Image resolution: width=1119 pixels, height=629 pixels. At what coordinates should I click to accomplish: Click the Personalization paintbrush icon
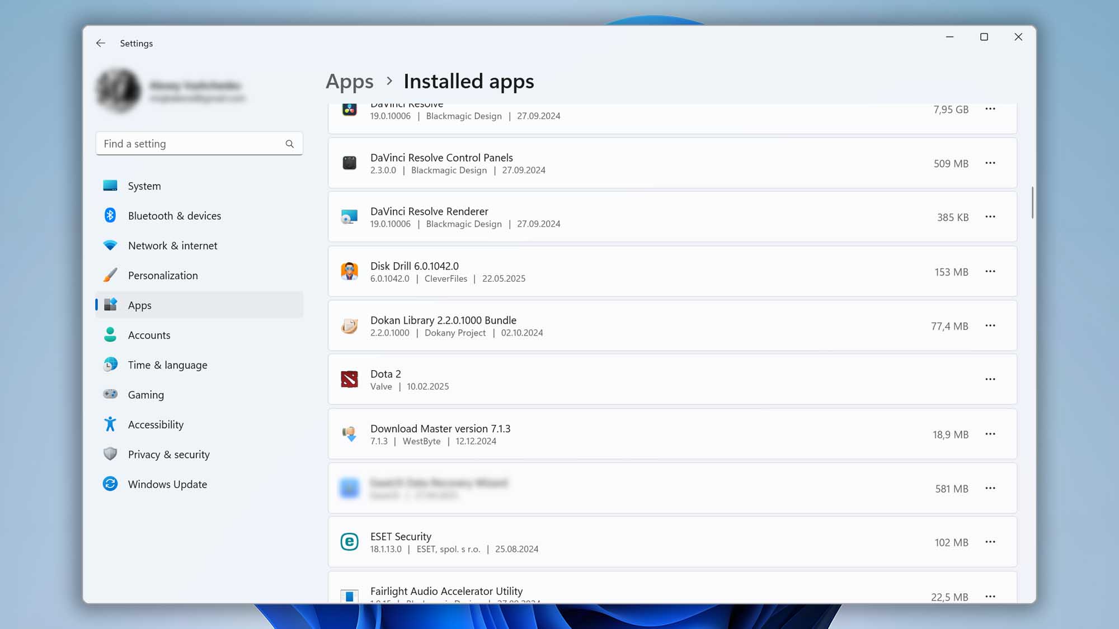pos(110,275)
